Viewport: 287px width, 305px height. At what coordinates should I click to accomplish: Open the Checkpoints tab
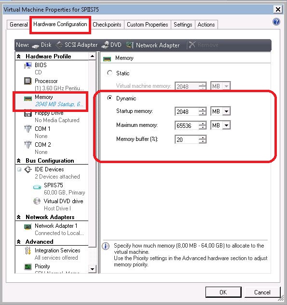pos(107,25)
